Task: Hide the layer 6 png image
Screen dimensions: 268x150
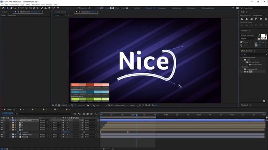Action: pos(2,135)
